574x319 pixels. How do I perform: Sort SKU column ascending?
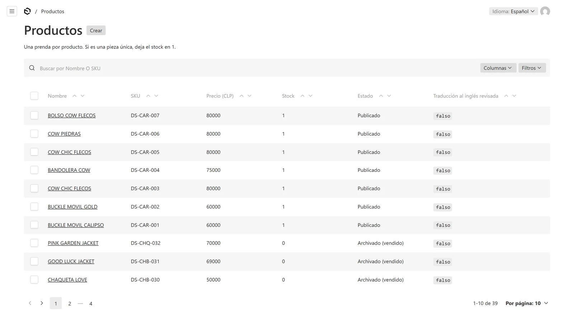[148, 96]
